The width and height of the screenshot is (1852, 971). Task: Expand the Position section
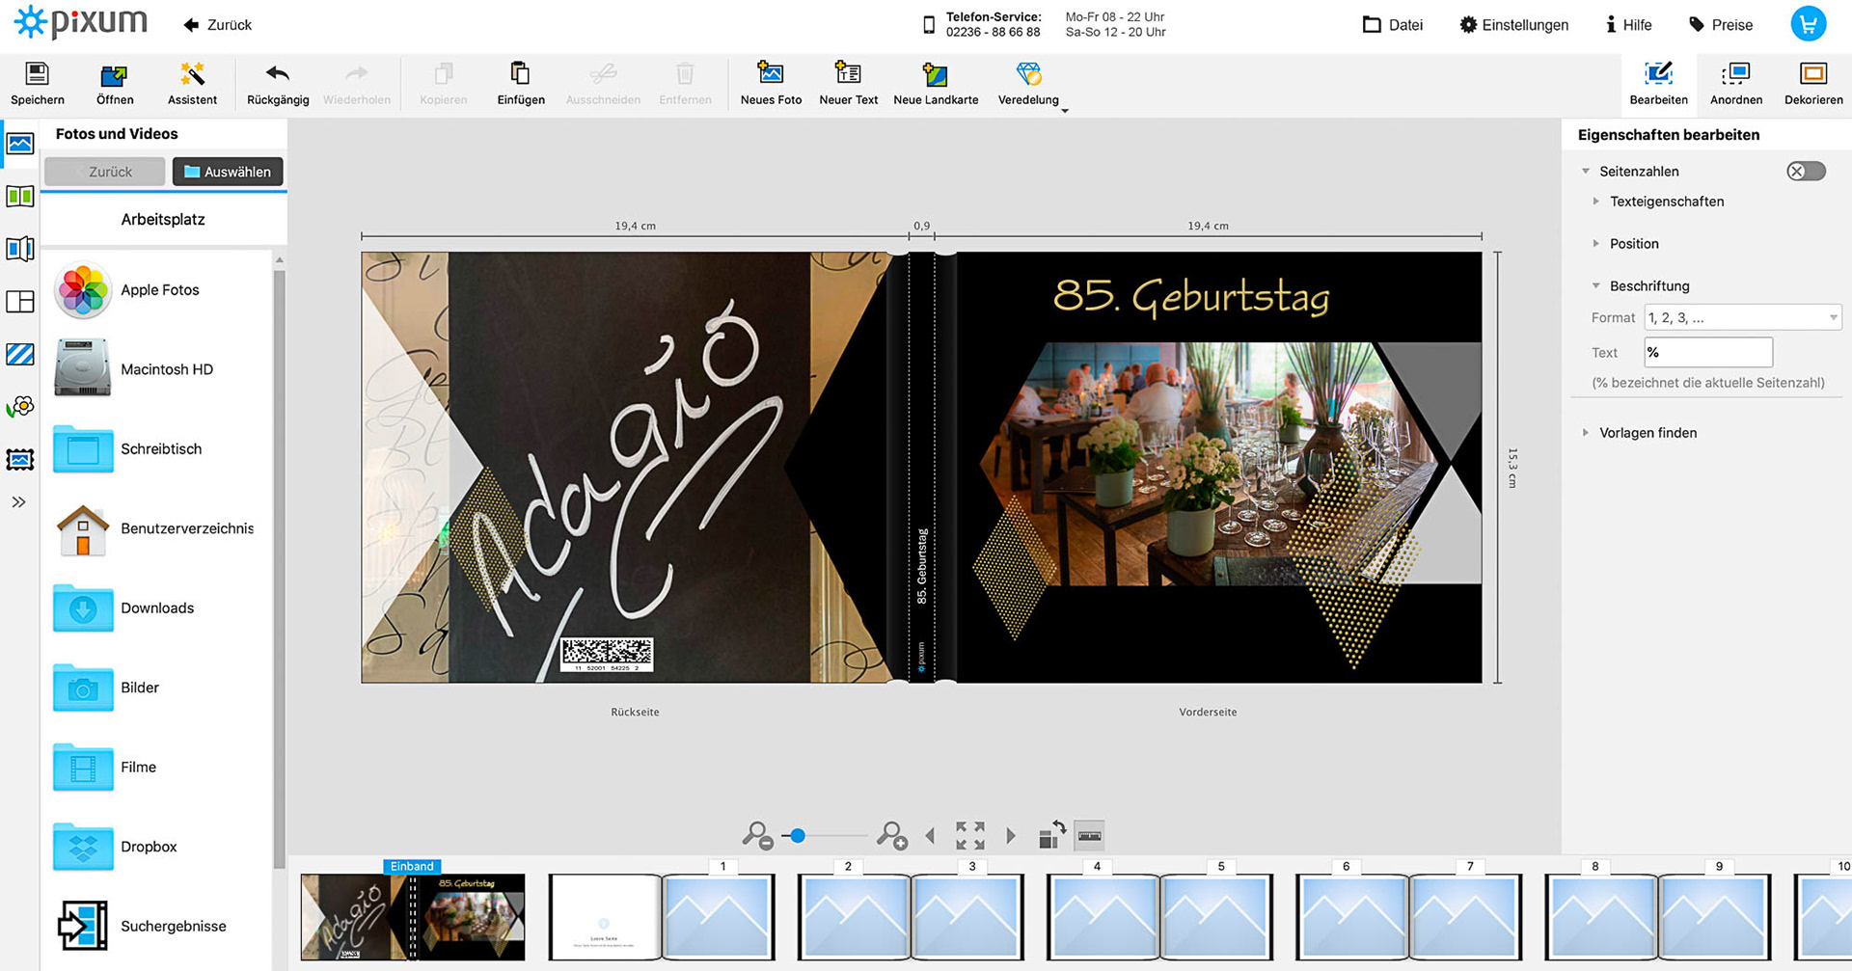coord(1595,244)
